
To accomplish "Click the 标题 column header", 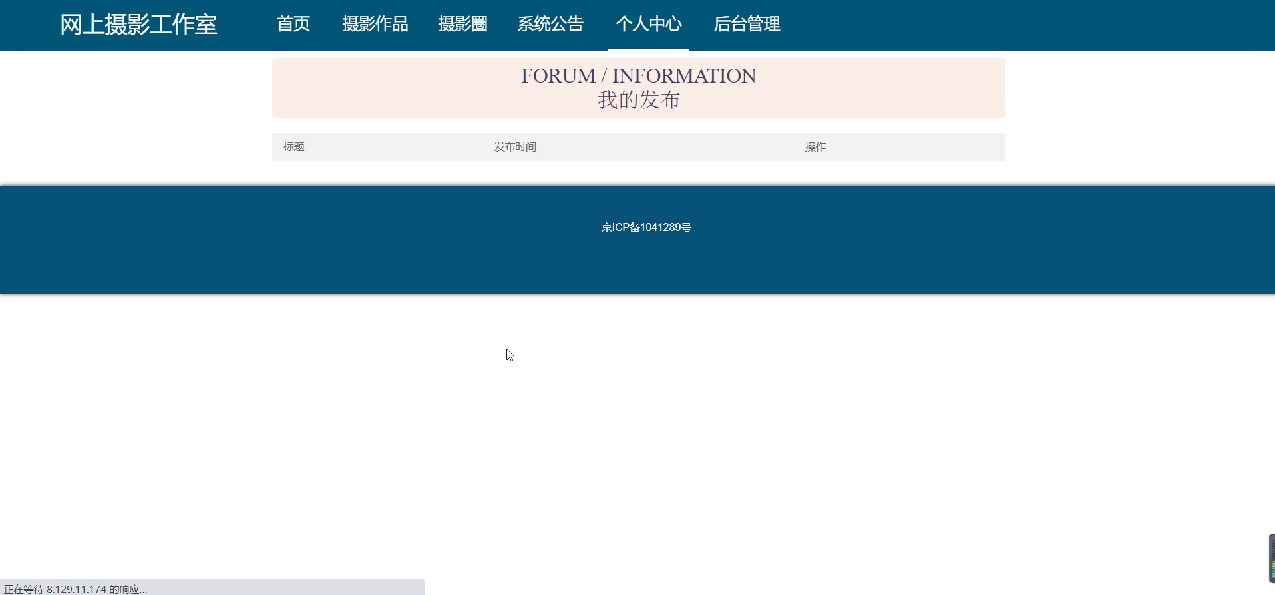I will coord(294,146).
